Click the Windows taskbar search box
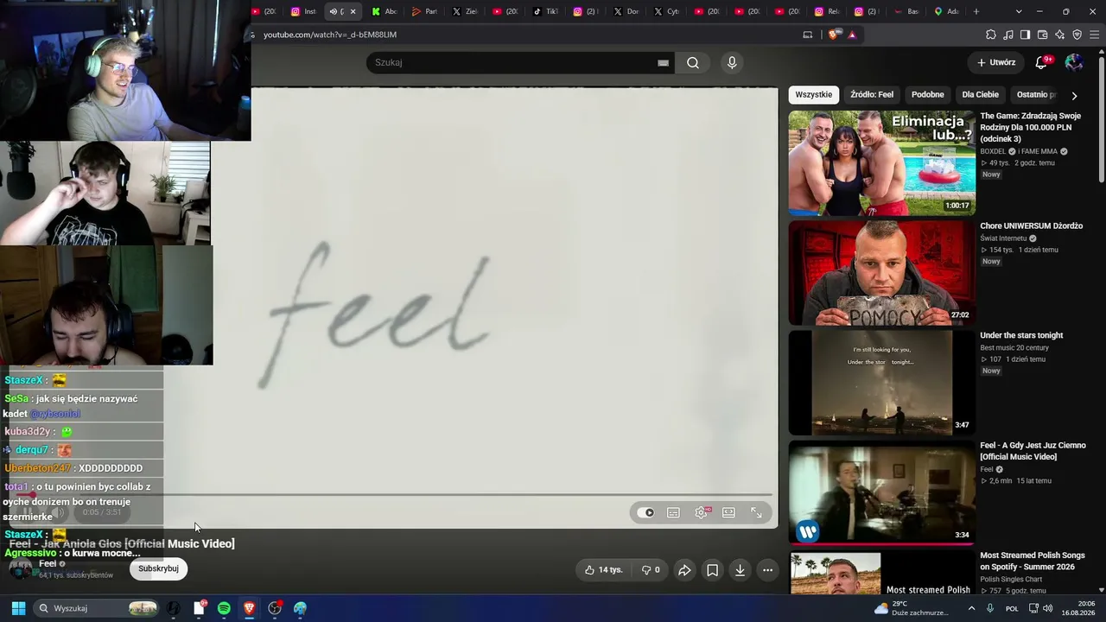This screenshot has width=1106, height=622. pos(98,608)
